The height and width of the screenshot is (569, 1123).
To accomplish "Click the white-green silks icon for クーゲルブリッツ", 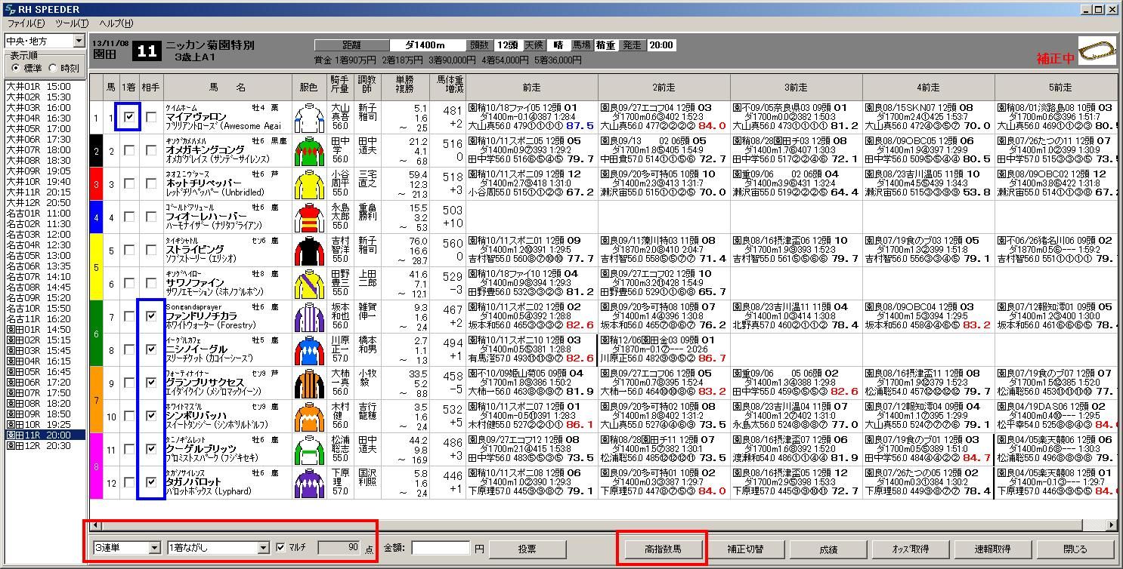I will (x=309, y=450).
